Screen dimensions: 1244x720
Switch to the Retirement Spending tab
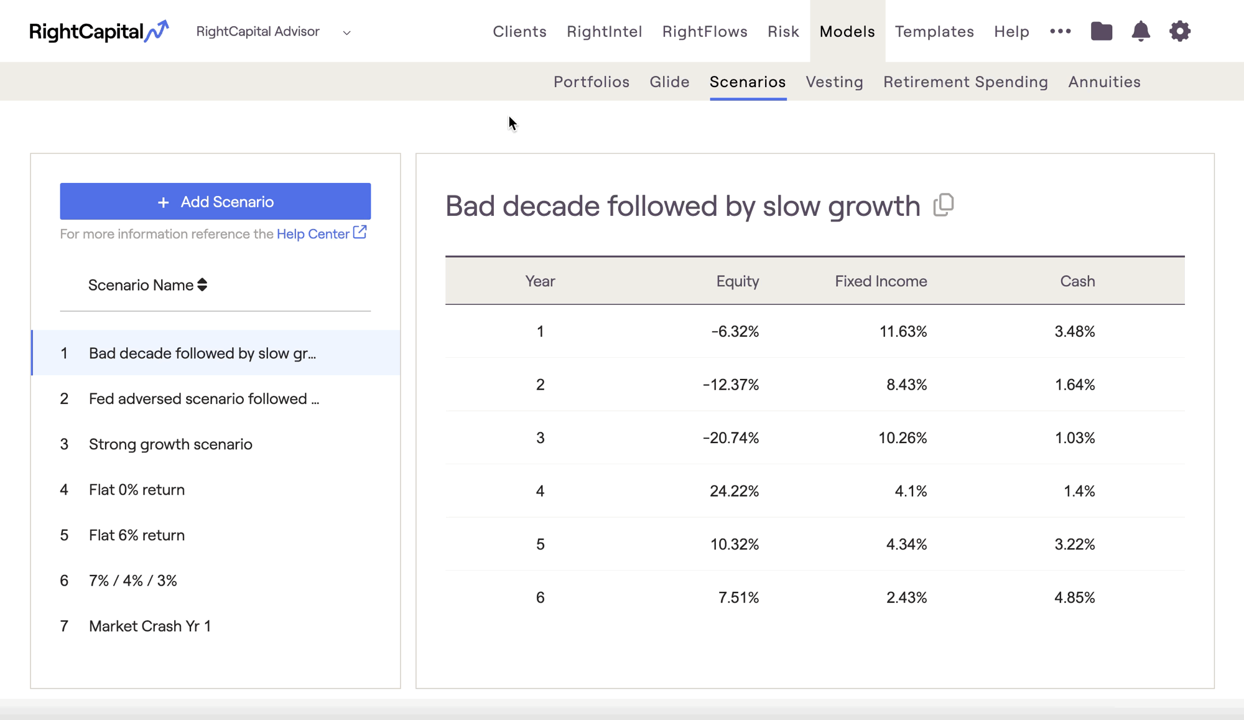965,82
